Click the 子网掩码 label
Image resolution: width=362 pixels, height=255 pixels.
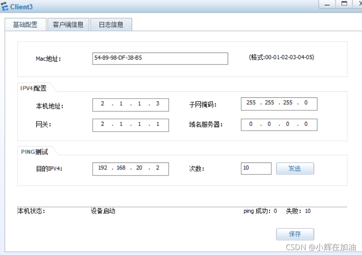(203, 105)
